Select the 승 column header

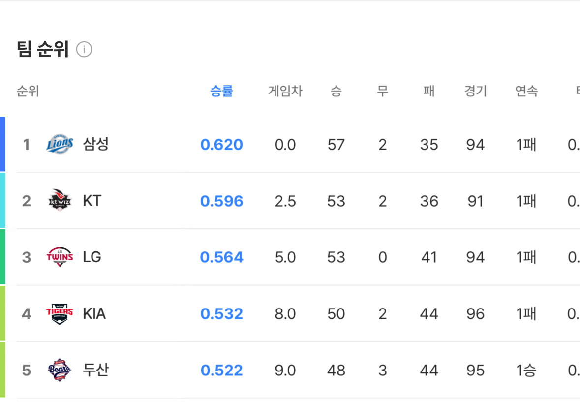(x=336, y=91)
